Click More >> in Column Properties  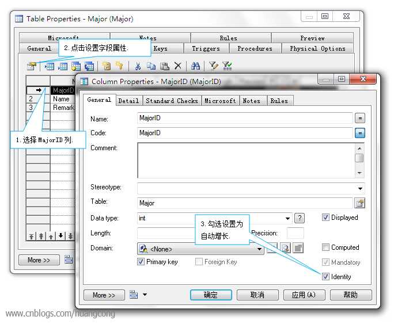pos(104,295)
